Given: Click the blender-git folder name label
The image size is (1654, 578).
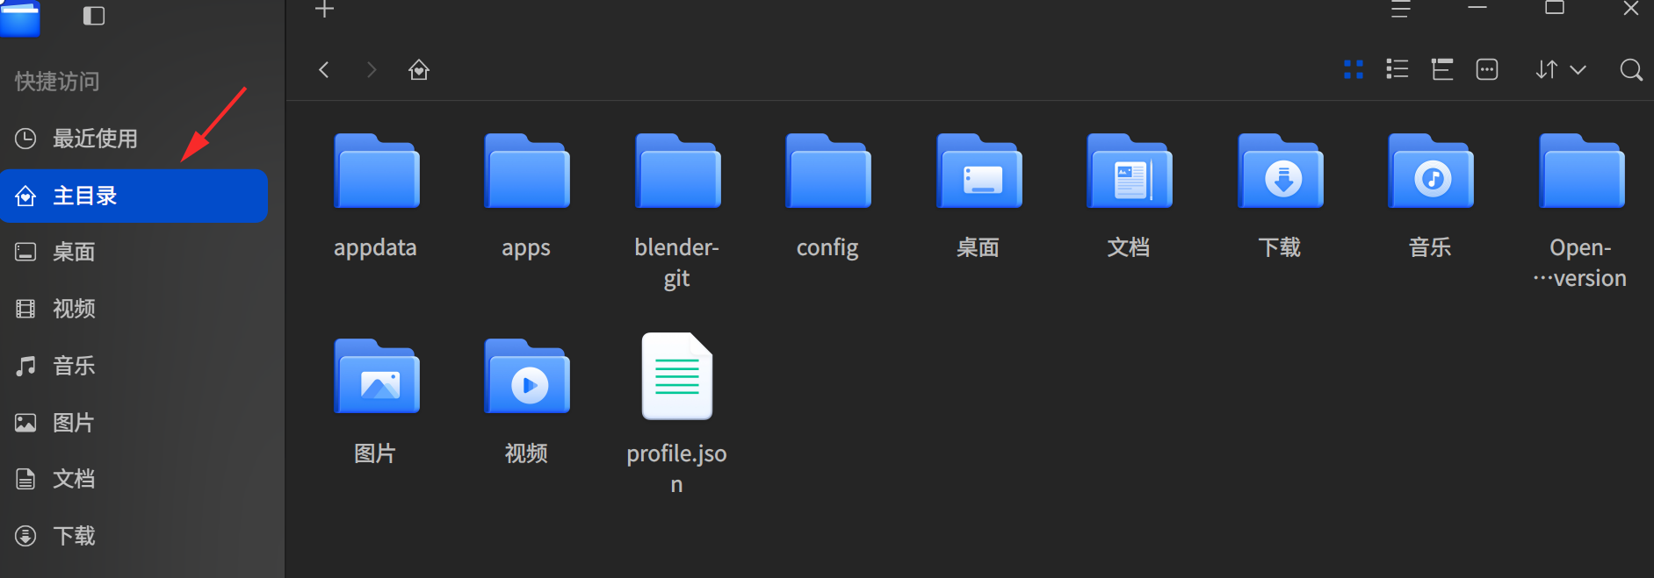Looking at the screenshot, I should click(x=676, y=262).
